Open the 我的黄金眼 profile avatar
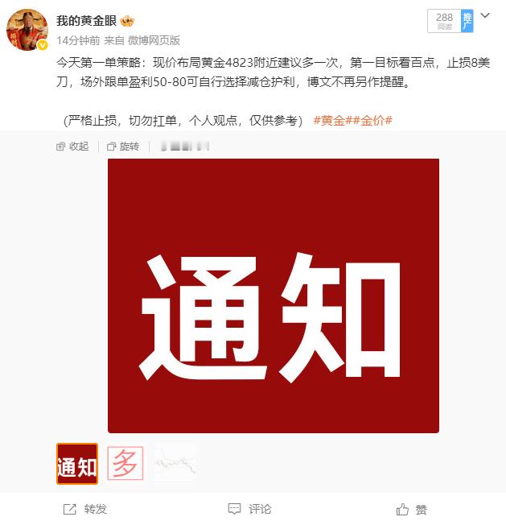Image resolution: width=506 pixels, height=521 pixels. (x=27, y=30)
